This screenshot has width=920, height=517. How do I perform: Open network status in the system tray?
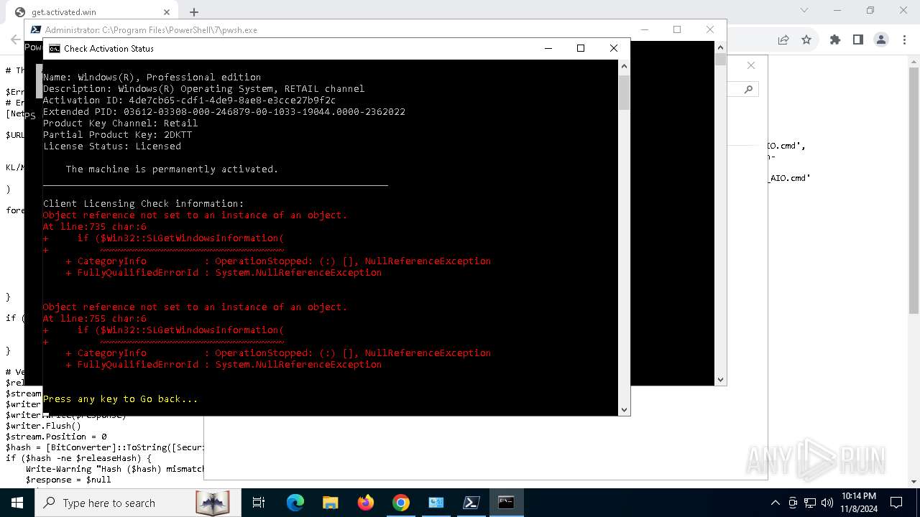[810, 503]
